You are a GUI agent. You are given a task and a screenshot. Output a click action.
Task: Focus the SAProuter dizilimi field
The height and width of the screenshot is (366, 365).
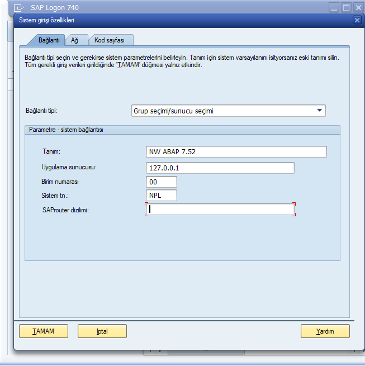(x=220, y=209)
